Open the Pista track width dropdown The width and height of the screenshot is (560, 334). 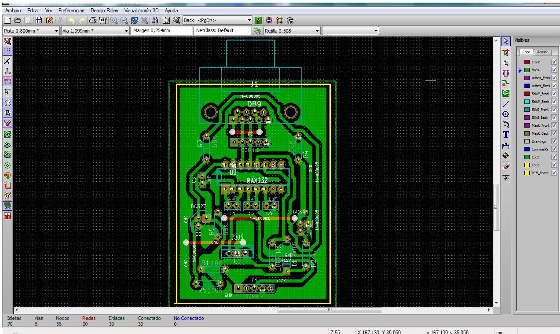(56, 30)
